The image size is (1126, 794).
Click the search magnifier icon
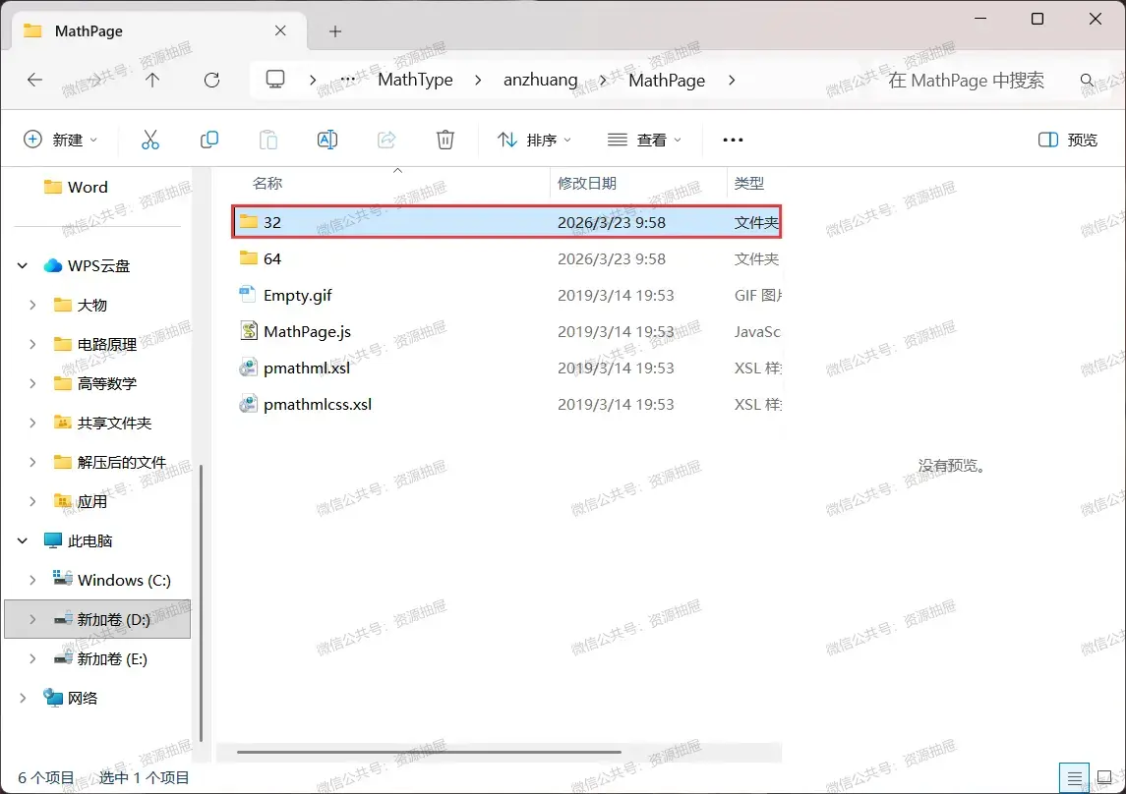(1088, 81)
